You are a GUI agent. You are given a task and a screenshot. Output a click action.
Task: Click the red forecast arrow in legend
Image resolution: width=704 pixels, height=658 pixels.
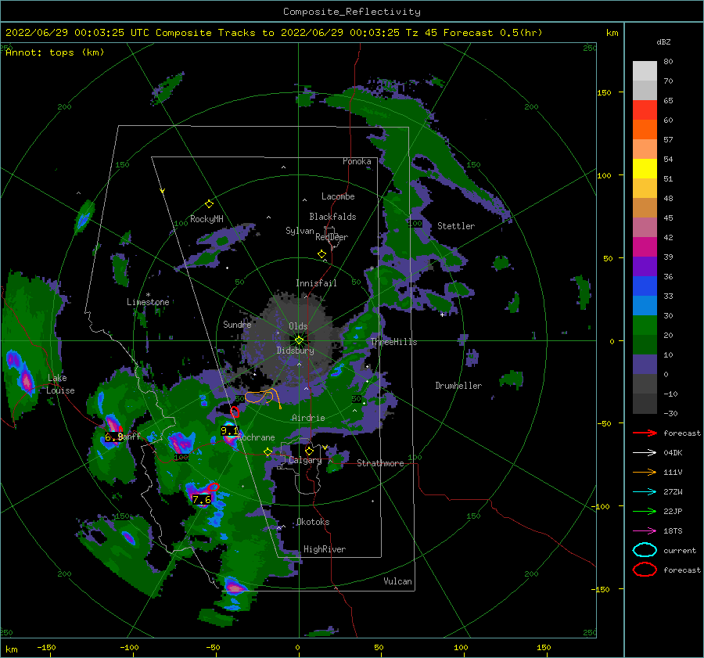(x=645, y=433)
